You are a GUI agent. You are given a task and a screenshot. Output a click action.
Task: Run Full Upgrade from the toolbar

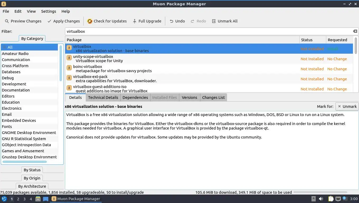click(x=147, y=21)
